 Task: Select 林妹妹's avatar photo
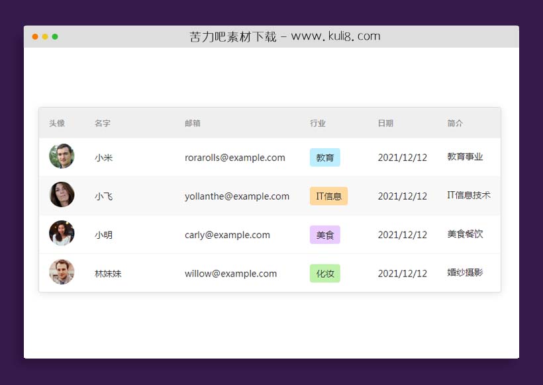point(62,273)
